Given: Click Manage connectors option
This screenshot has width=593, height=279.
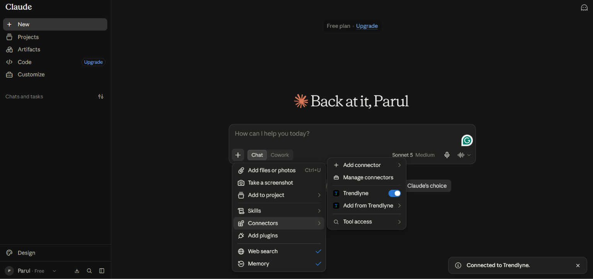Looking at the screenshot, I should pos(367,177).
